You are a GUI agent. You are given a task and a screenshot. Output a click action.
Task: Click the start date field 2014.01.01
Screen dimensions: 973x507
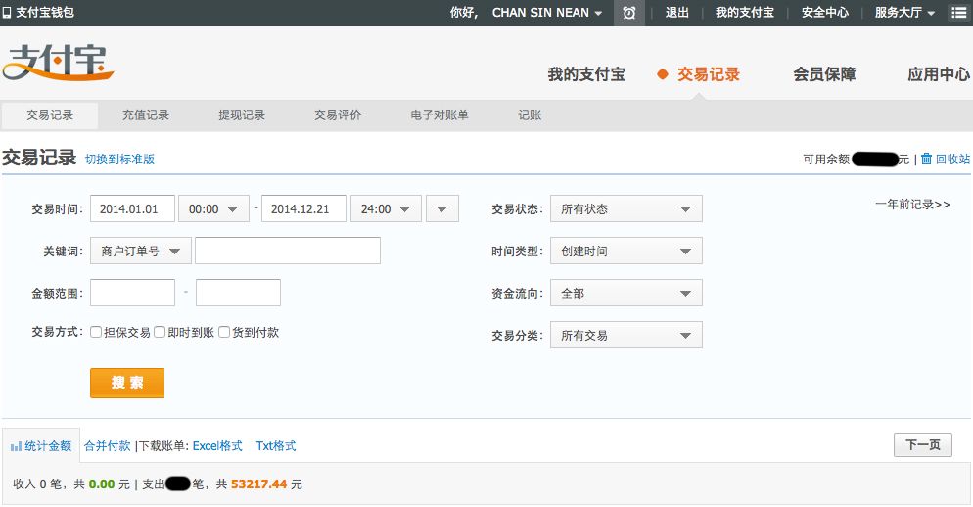coord(132,209)
